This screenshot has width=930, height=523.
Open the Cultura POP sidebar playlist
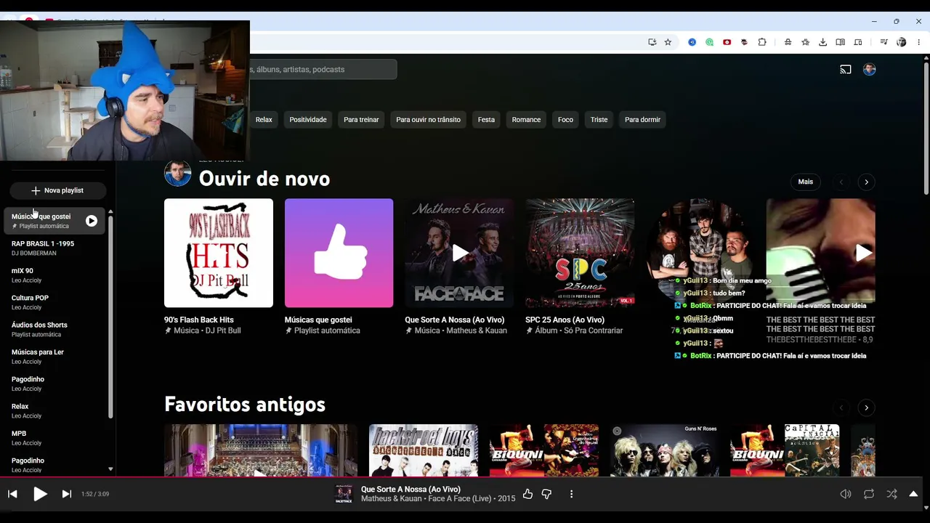click(54, 302)
